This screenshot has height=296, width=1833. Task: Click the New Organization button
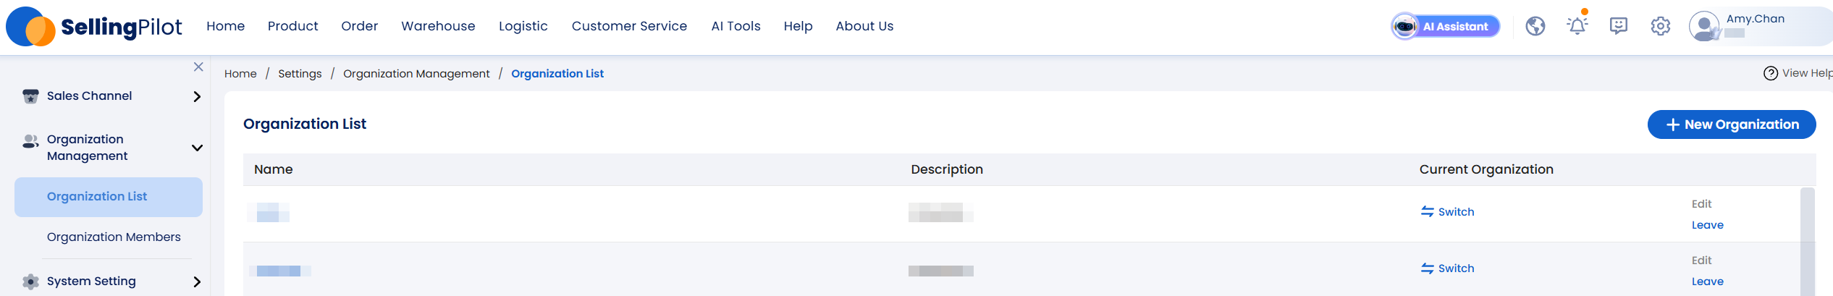pos(1732,124)
